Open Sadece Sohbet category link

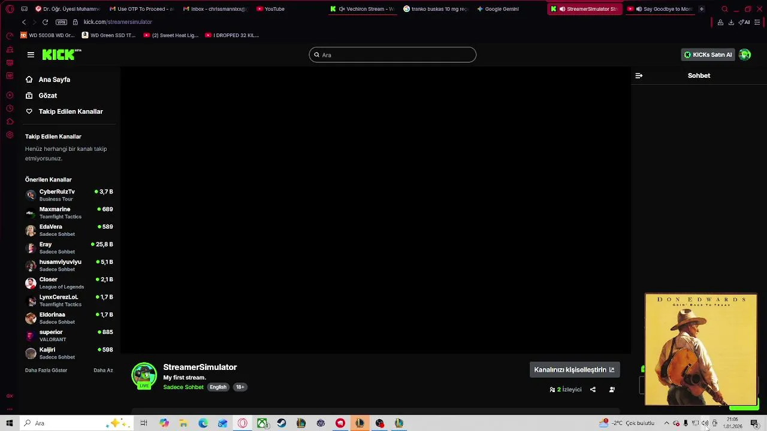pyautogui.click(x=183, y=387)
